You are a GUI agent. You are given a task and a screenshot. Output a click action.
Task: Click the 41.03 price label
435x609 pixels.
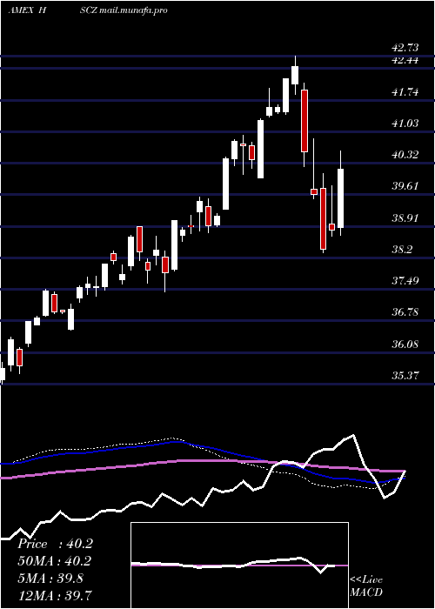(x=405, y=124)
